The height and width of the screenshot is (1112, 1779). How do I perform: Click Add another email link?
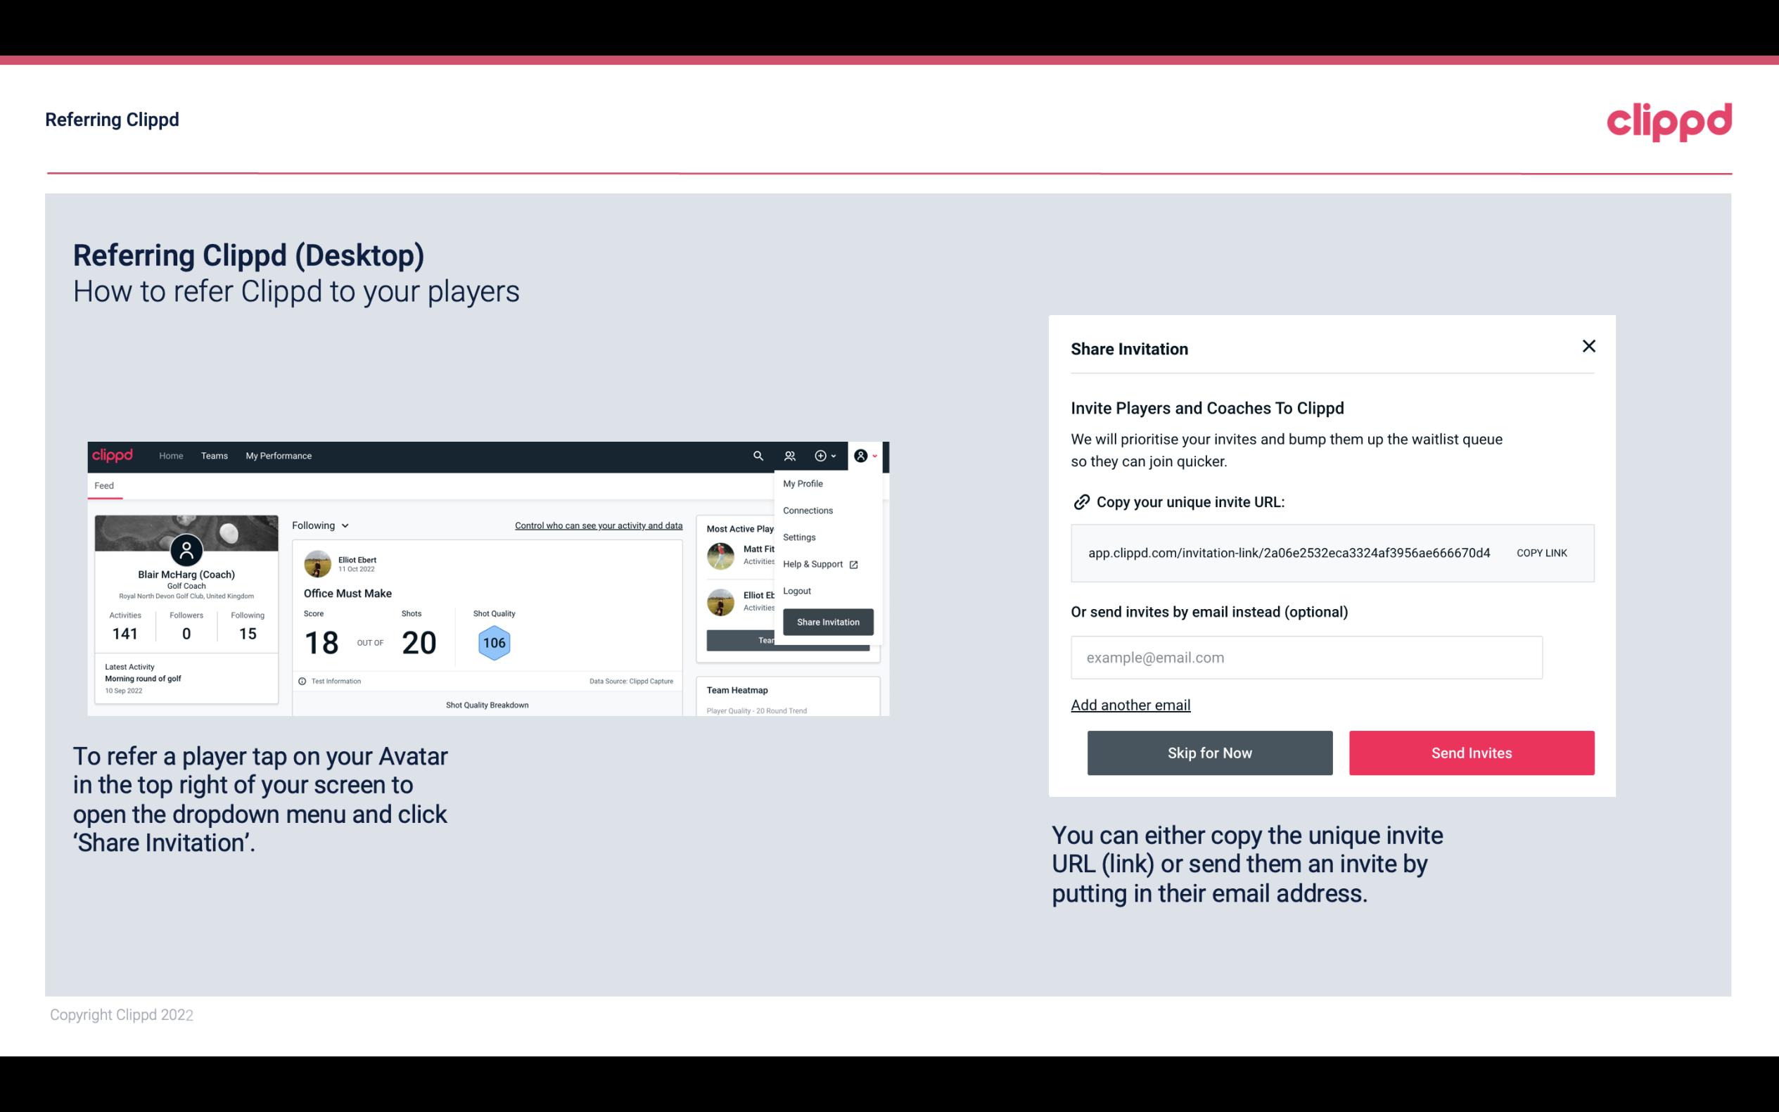point(1130,705)
